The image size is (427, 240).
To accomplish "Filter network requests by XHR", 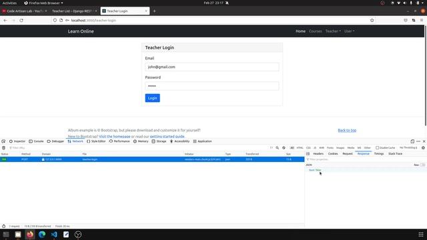I will (322, 148).
